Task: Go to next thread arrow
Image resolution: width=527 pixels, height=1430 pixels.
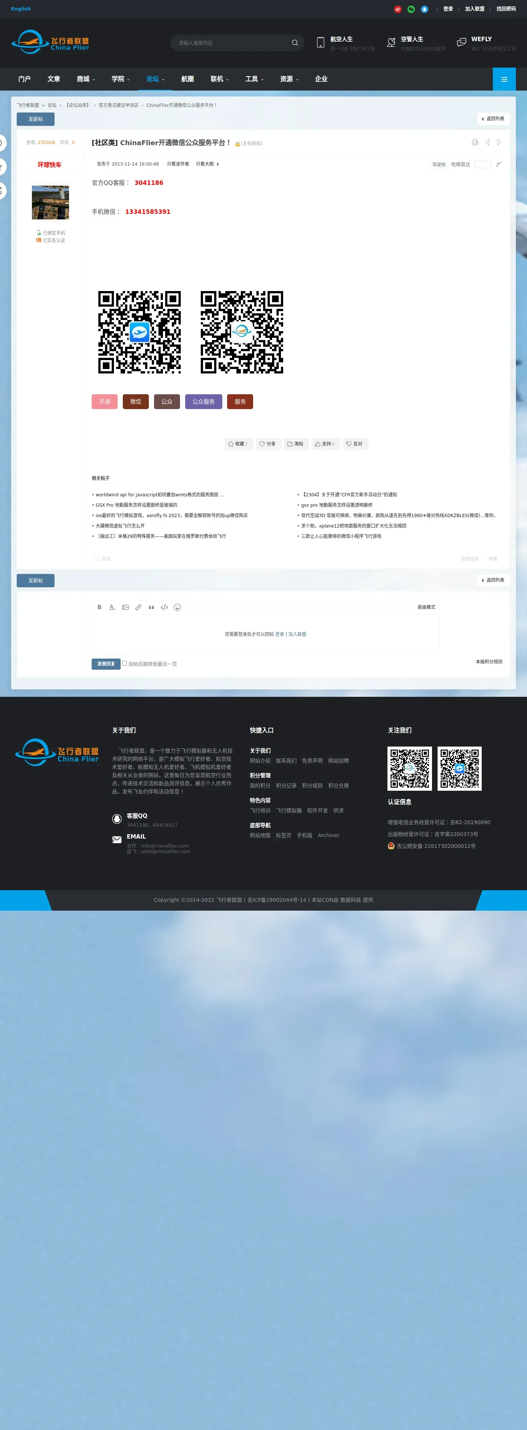Action: click(x=499, y=143)
